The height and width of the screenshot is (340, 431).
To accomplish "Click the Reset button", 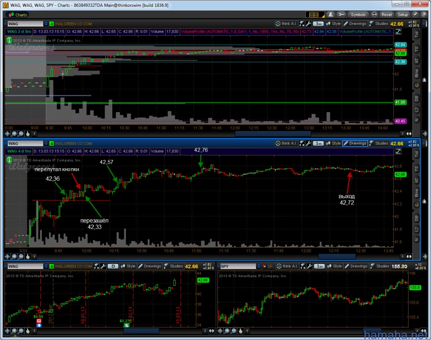I will (x=387, y=14).
